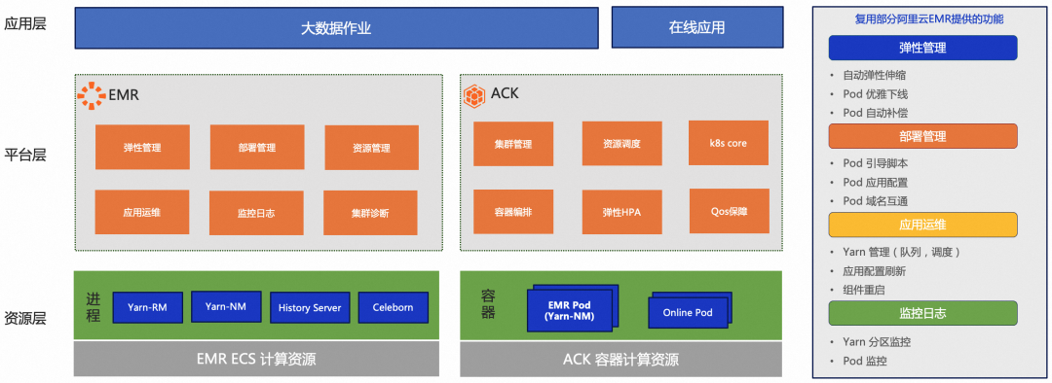Click the EMR 部署管理 orange box
The height and width of the screenshot is (383, 1052).
tap(257, 148)
